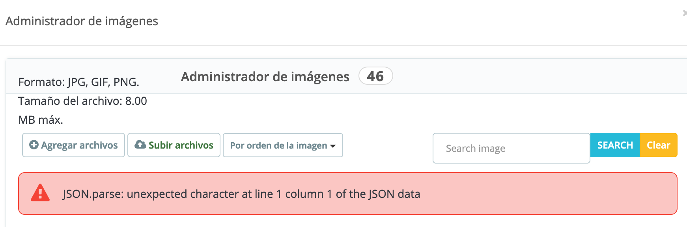Screen dimensions: 687x227
Task: Close the Administrador de imágenes dialog
Action: (685, 13)
